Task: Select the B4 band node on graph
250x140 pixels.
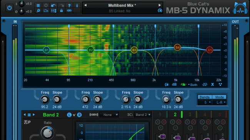Action: click(x=177, y=47)
